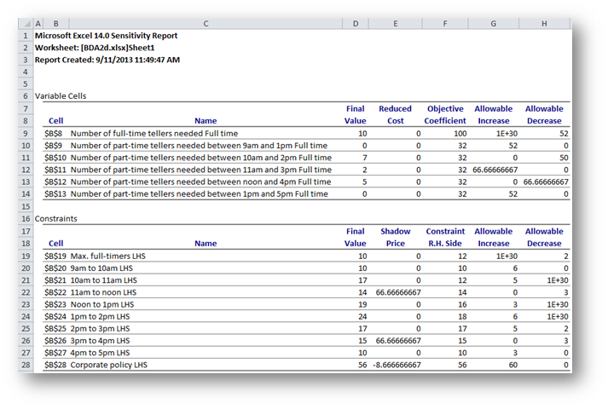
Task: Select row 9 header
Action: 26,134
